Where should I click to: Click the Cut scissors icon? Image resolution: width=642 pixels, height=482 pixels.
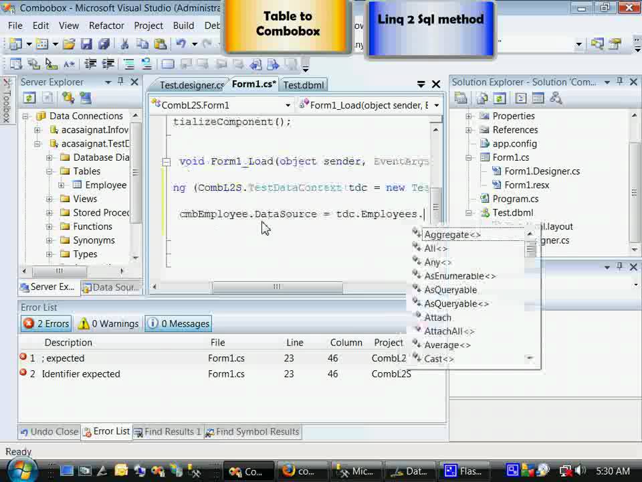click(124, 44)
